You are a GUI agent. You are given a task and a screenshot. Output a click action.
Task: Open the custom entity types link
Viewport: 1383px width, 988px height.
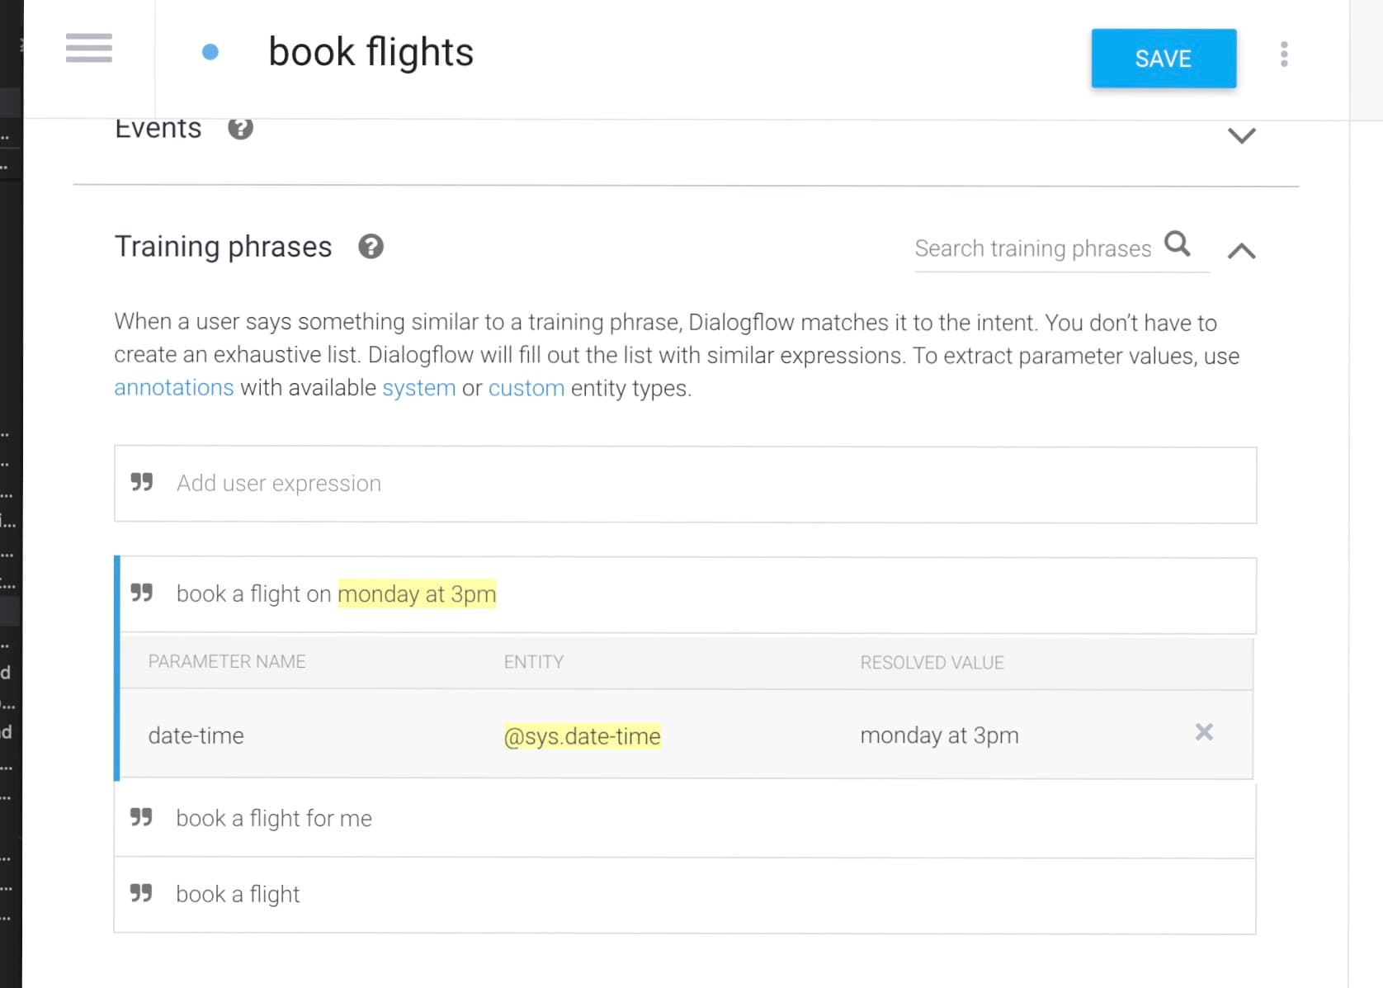coord(526,388)
